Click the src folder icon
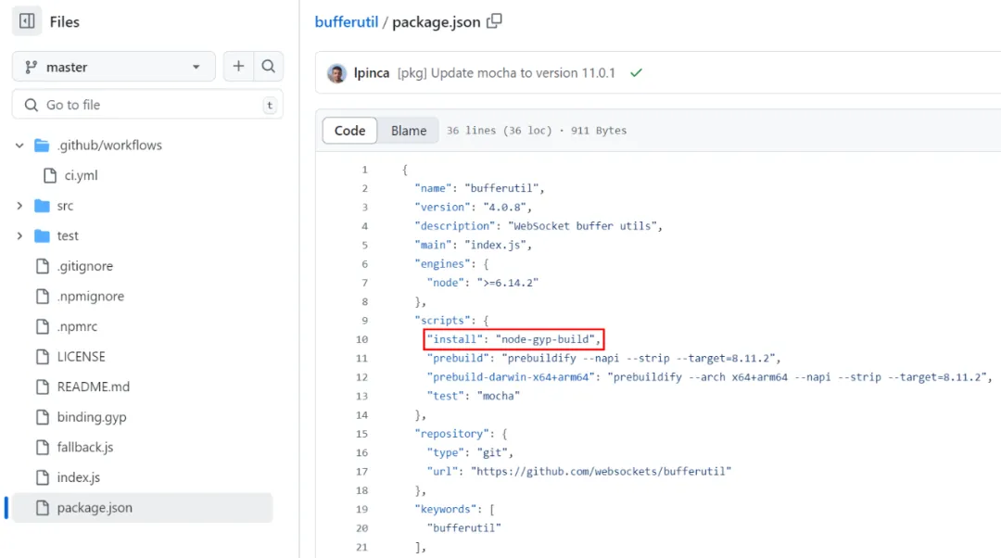1001x558 pixels. [x=42, y=206]
